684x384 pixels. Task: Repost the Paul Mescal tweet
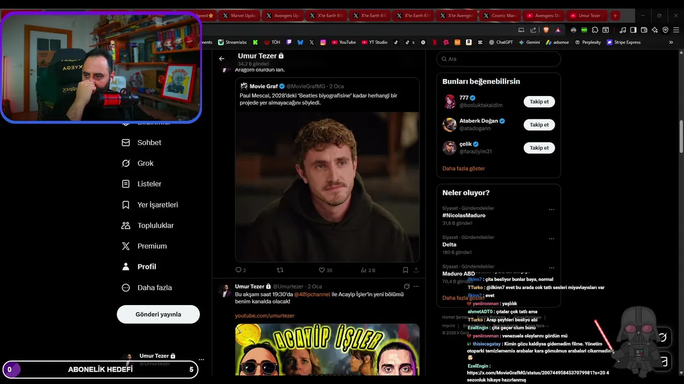click(x=280, y=270)
